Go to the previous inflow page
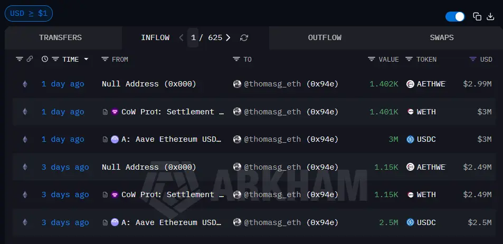The image size is (503, 244). coord(182,38)
